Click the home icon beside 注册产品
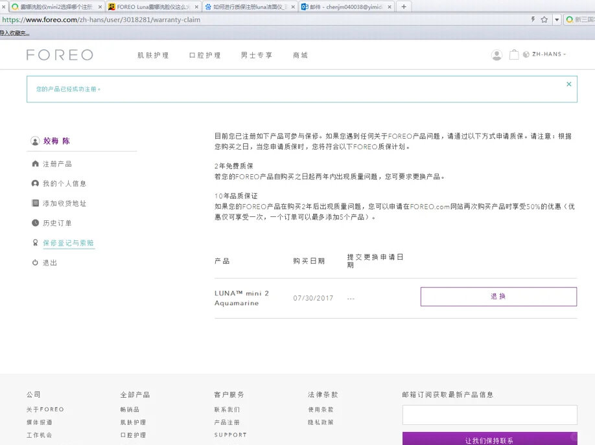Screen dimensions: 595x445 point(35,164)
